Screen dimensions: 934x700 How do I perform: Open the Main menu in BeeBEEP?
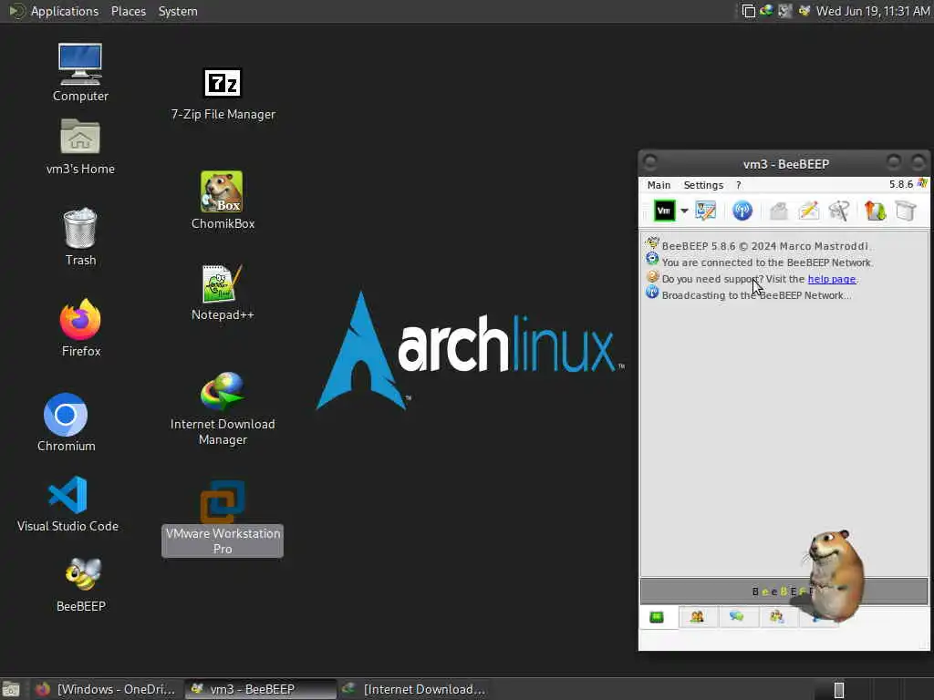(659, 185)
